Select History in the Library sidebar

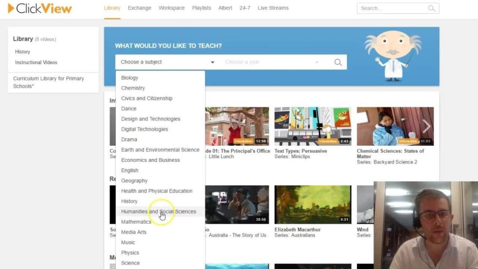tap(22, 52)
